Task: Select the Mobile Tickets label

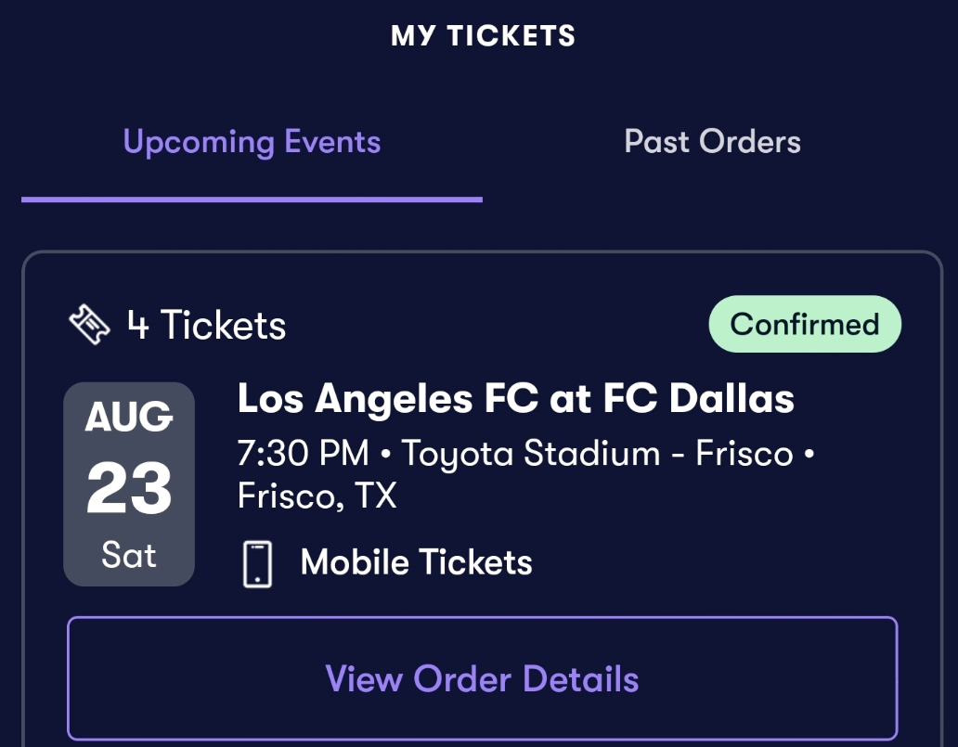Action: click(416, 562)
